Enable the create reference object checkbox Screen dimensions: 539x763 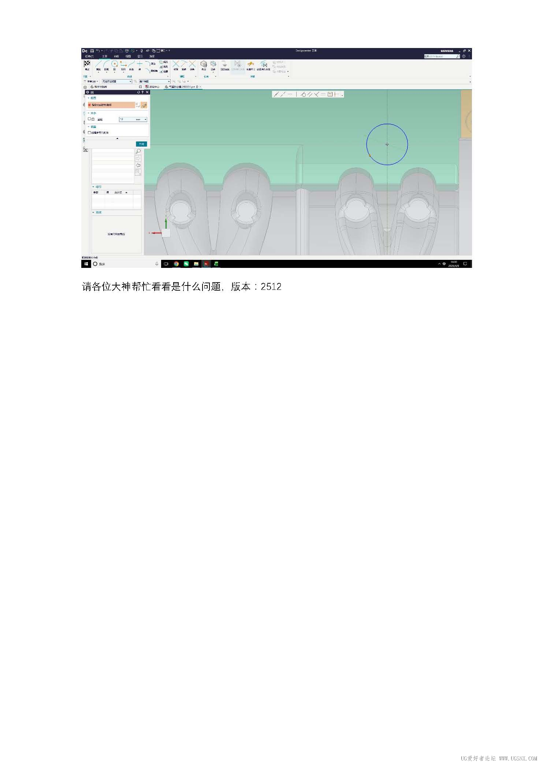click(x=89, y=133)
